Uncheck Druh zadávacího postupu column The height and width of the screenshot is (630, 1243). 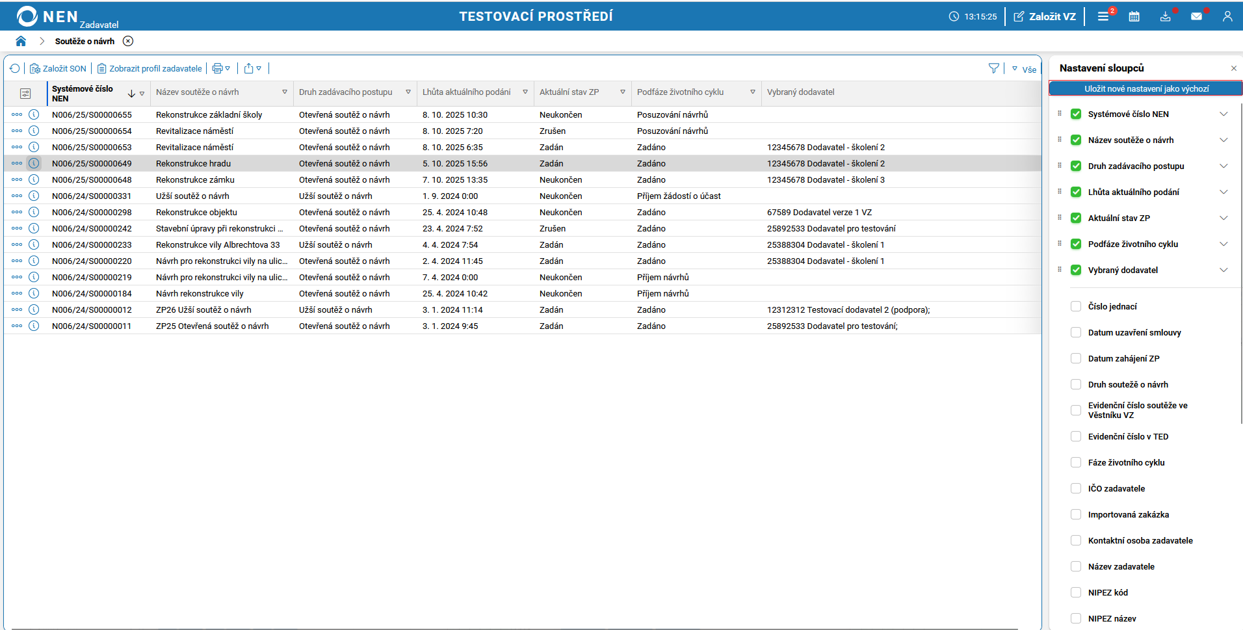[1076, 166]
